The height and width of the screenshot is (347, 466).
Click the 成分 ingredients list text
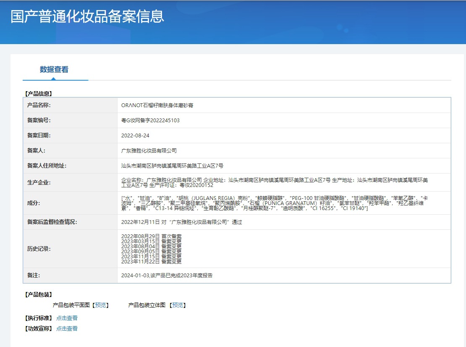pyautogui.click(x=275, y=203)
